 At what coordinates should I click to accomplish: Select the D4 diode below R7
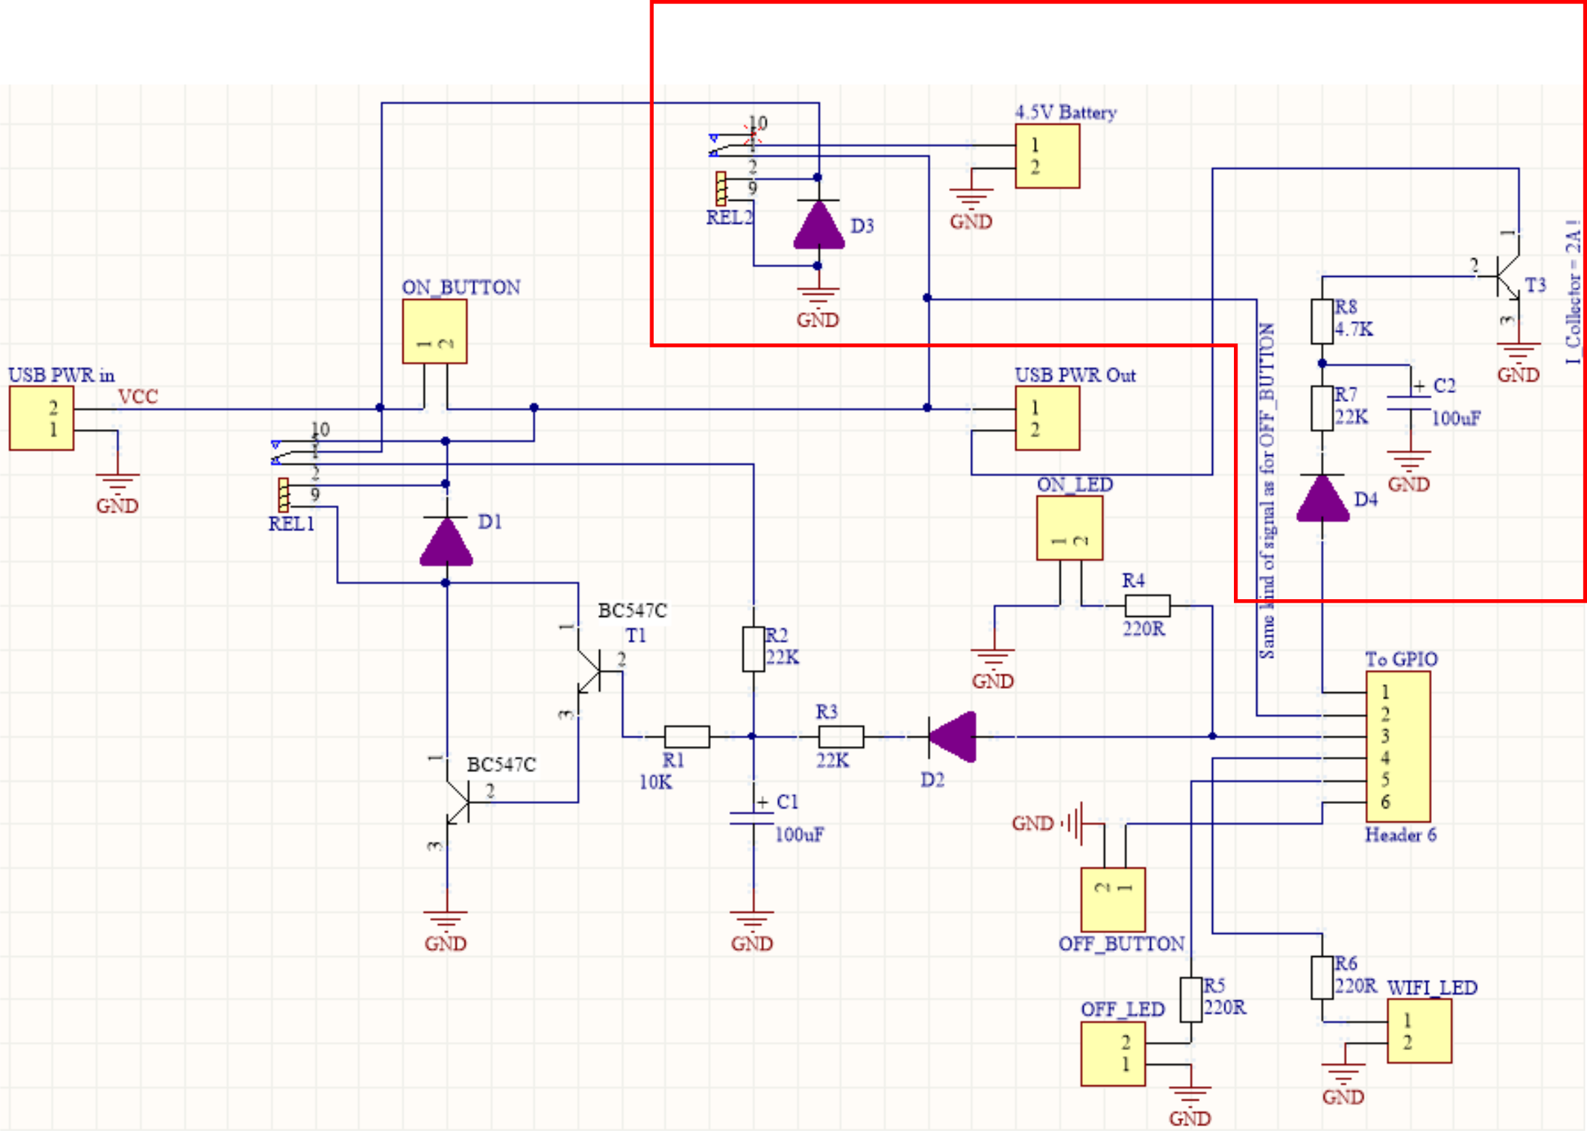coord(1322,497)
